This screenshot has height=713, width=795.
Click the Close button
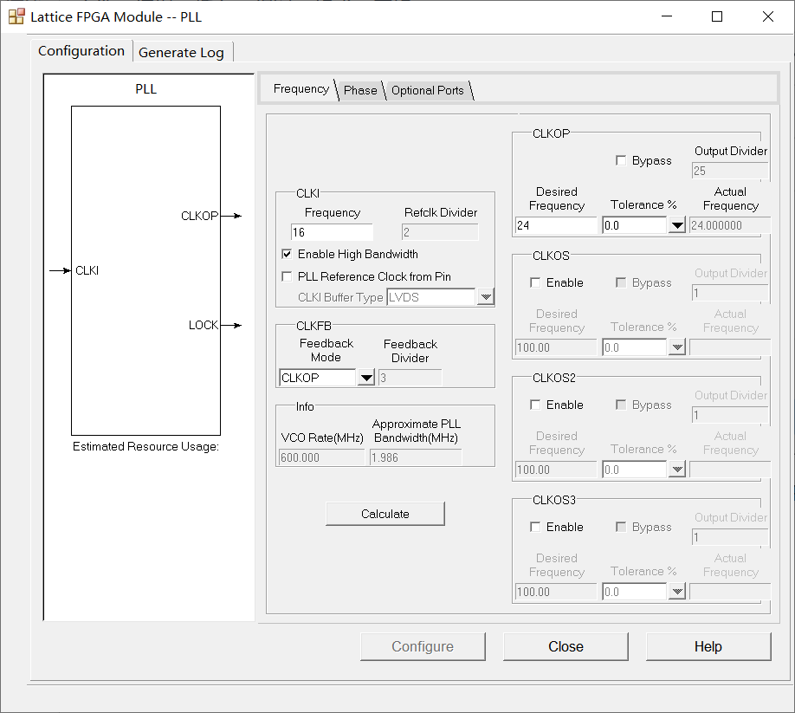pos(566,646)
